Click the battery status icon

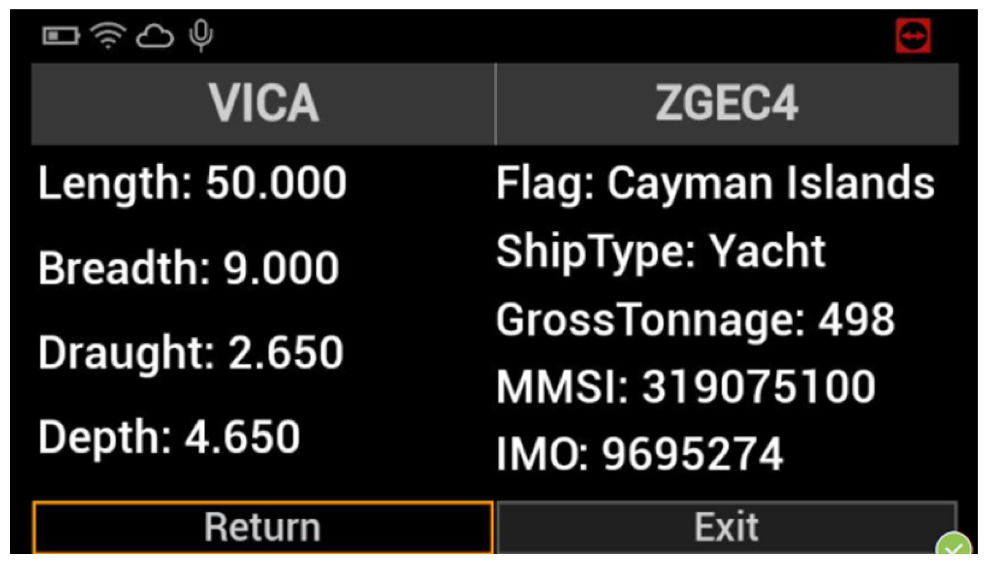tap(61, 36)
